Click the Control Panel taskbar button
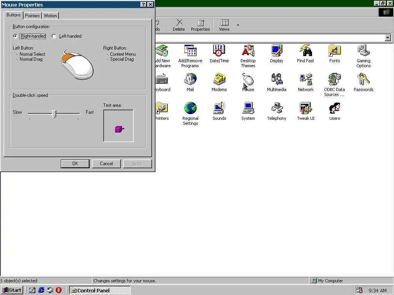The height and width of the screenshot is (295, 394). (100, 290)
